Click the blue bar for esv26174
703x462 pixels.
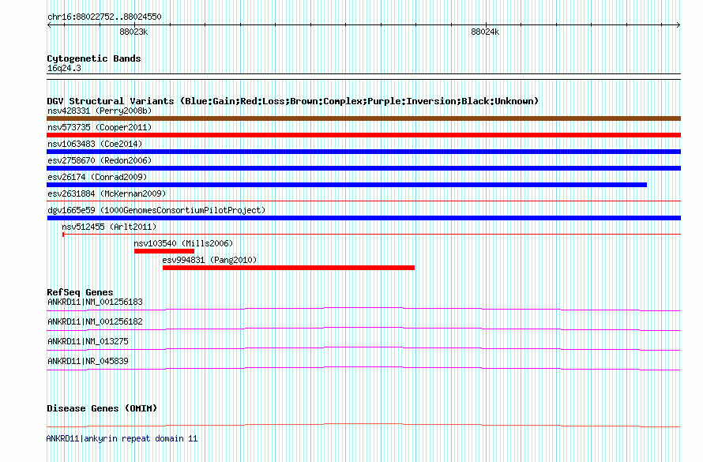tap(347, 185)
